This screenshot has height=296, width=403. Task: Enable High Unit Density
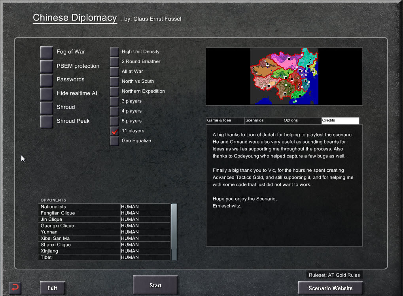pyautogui.click(x=114, y=51)
